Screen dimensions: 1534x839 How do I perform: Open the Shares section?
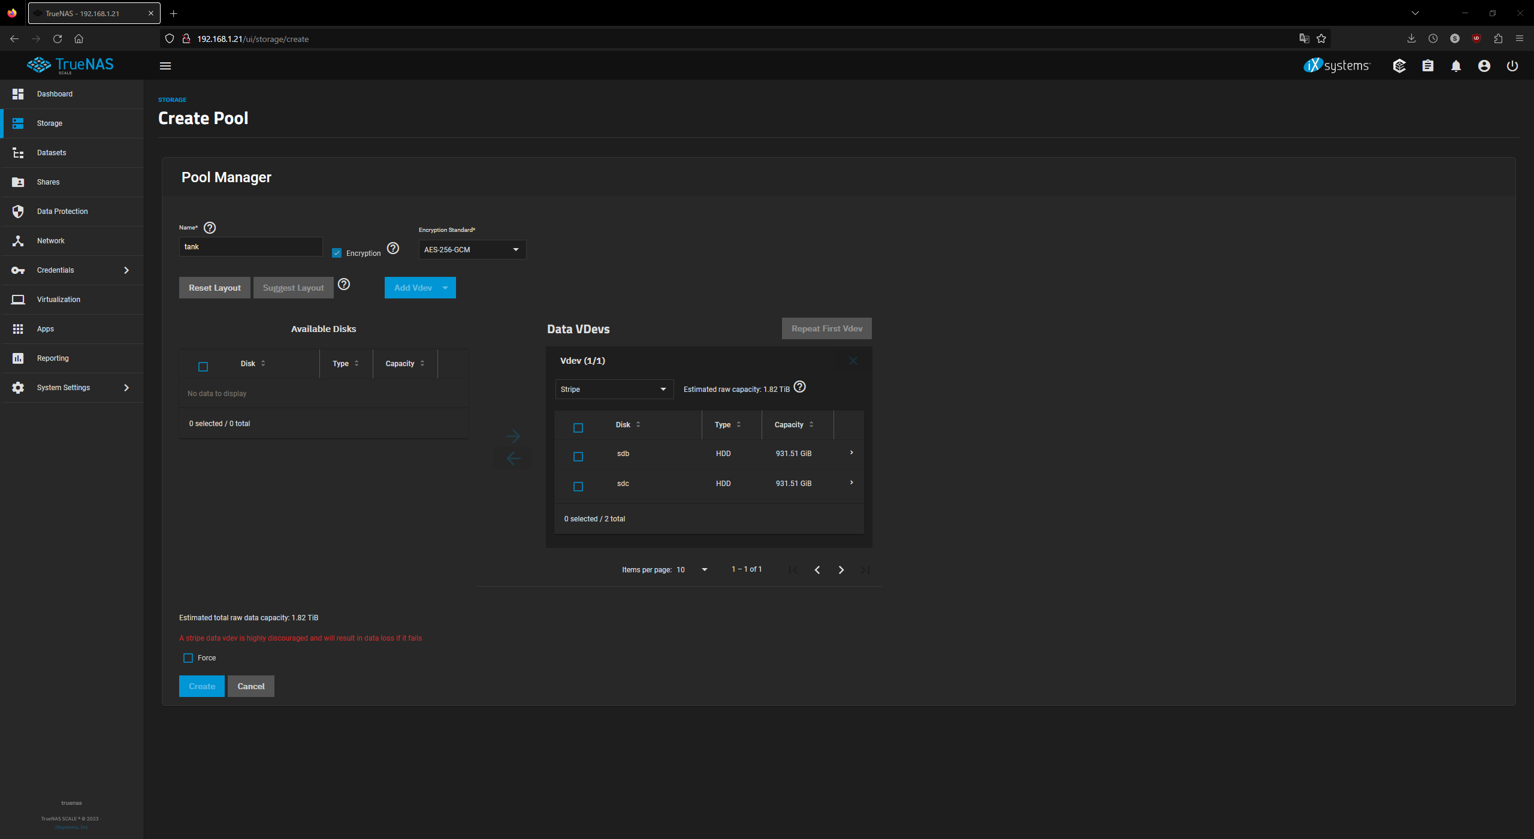click(x=48, y=182)
